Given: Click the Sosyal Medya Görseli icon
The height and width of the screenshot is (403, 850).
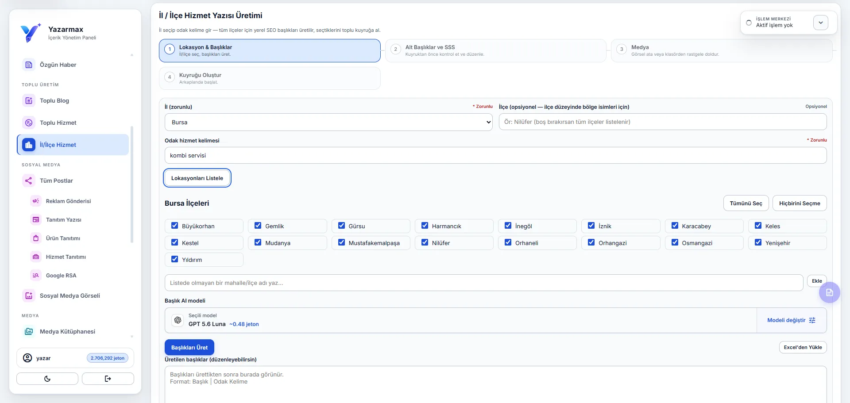Looking at the screenshot, I should pyautogui.click(x=29, y=296).
